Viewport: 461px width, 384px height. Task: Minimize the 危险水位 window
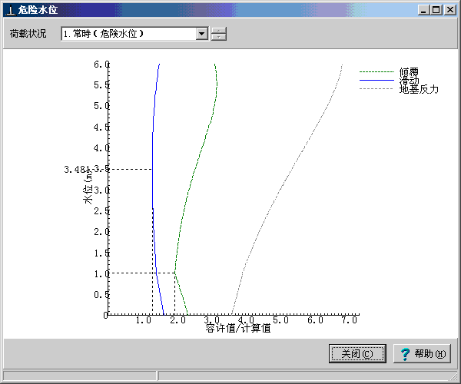tap(423, 10)
